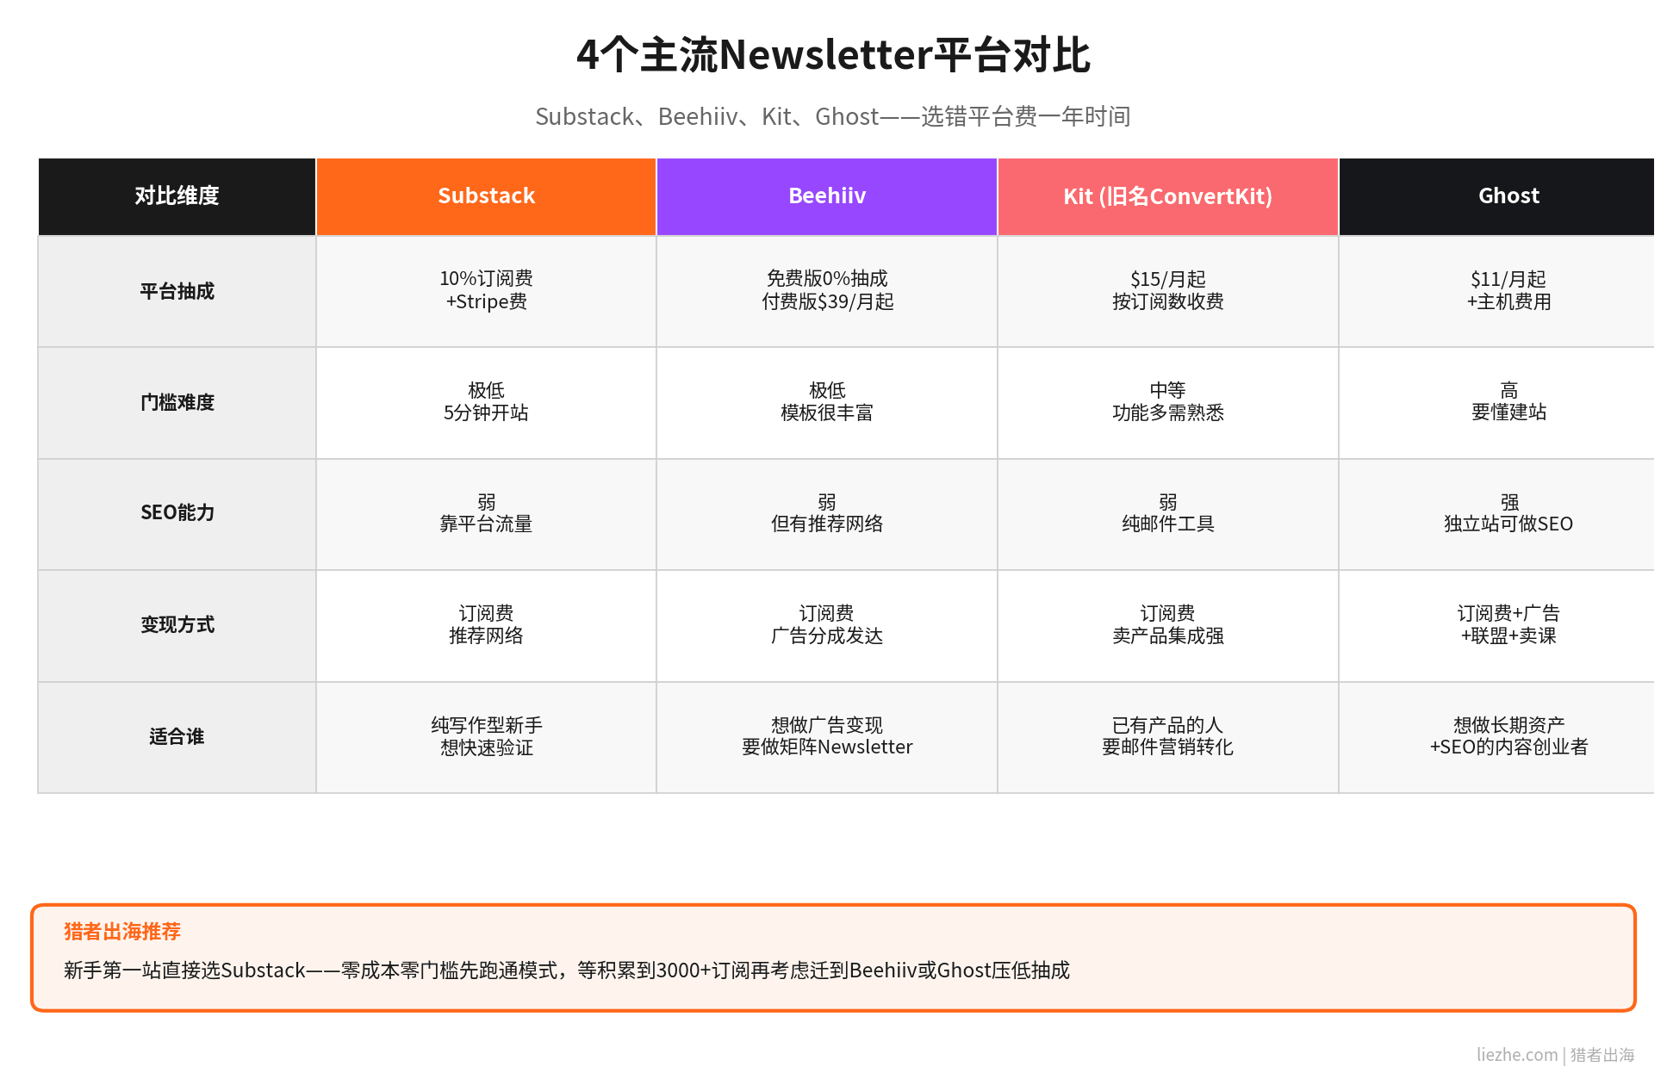Click the cell 弱 纯邮件工具
Image resolution: width=1667 pixels, height=1085 pixels.
[x=1167, y=513]
